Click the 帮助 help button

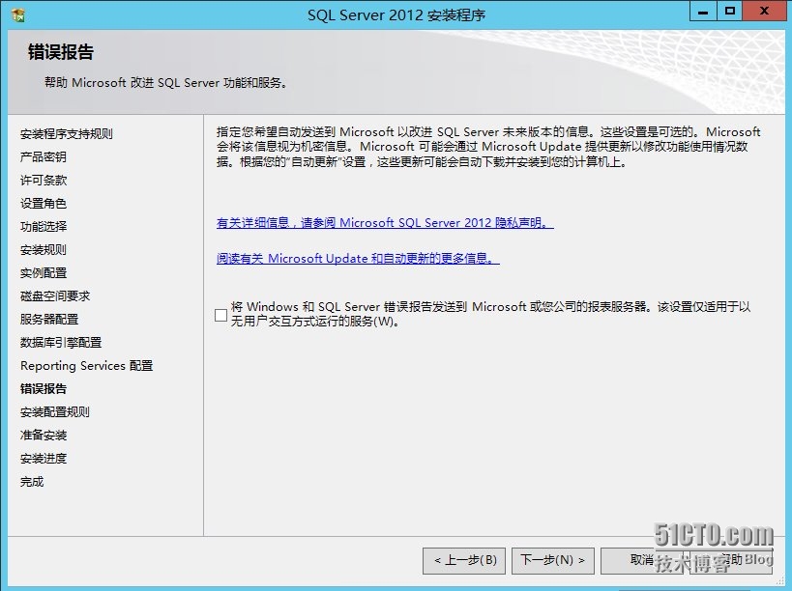coord(731,560)
